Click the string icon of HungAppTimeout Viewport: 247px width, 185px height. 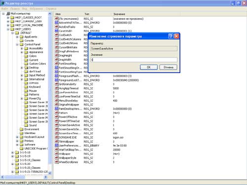(x=57, y=88)
